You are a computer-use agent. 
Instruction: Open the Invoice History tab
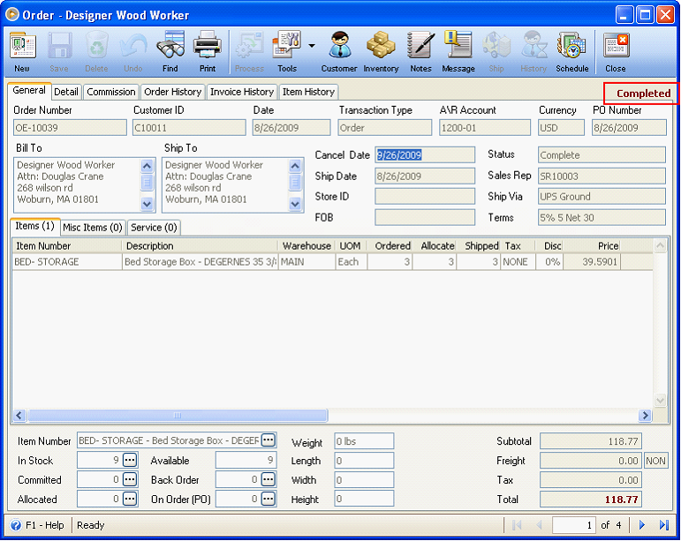(x=242, y=92)
